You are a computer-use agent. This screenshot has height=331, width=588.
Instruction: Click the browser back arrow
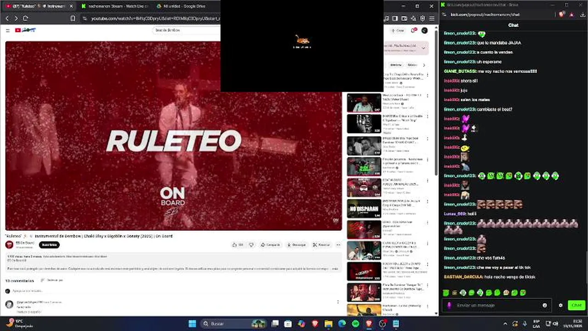[7, 18]
